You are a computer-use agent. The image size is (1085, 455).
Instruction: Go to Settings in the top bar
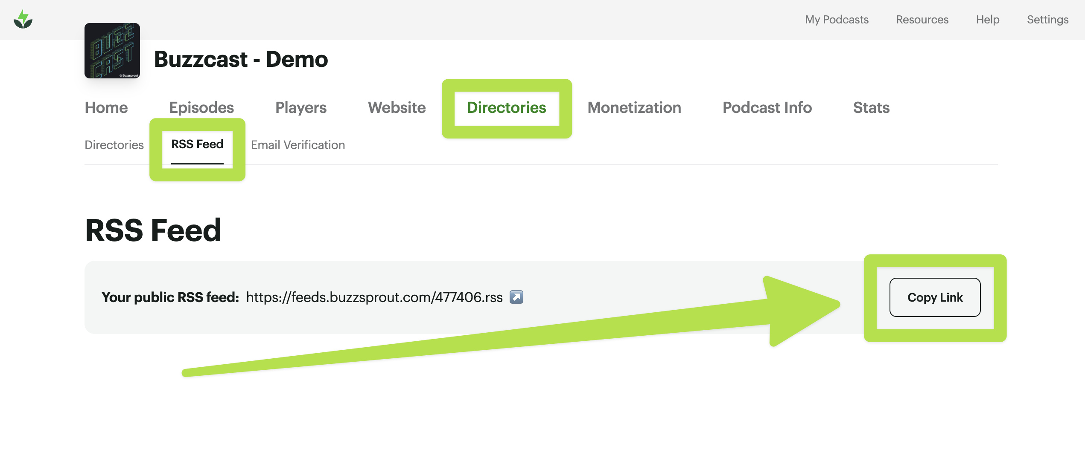1047,20
